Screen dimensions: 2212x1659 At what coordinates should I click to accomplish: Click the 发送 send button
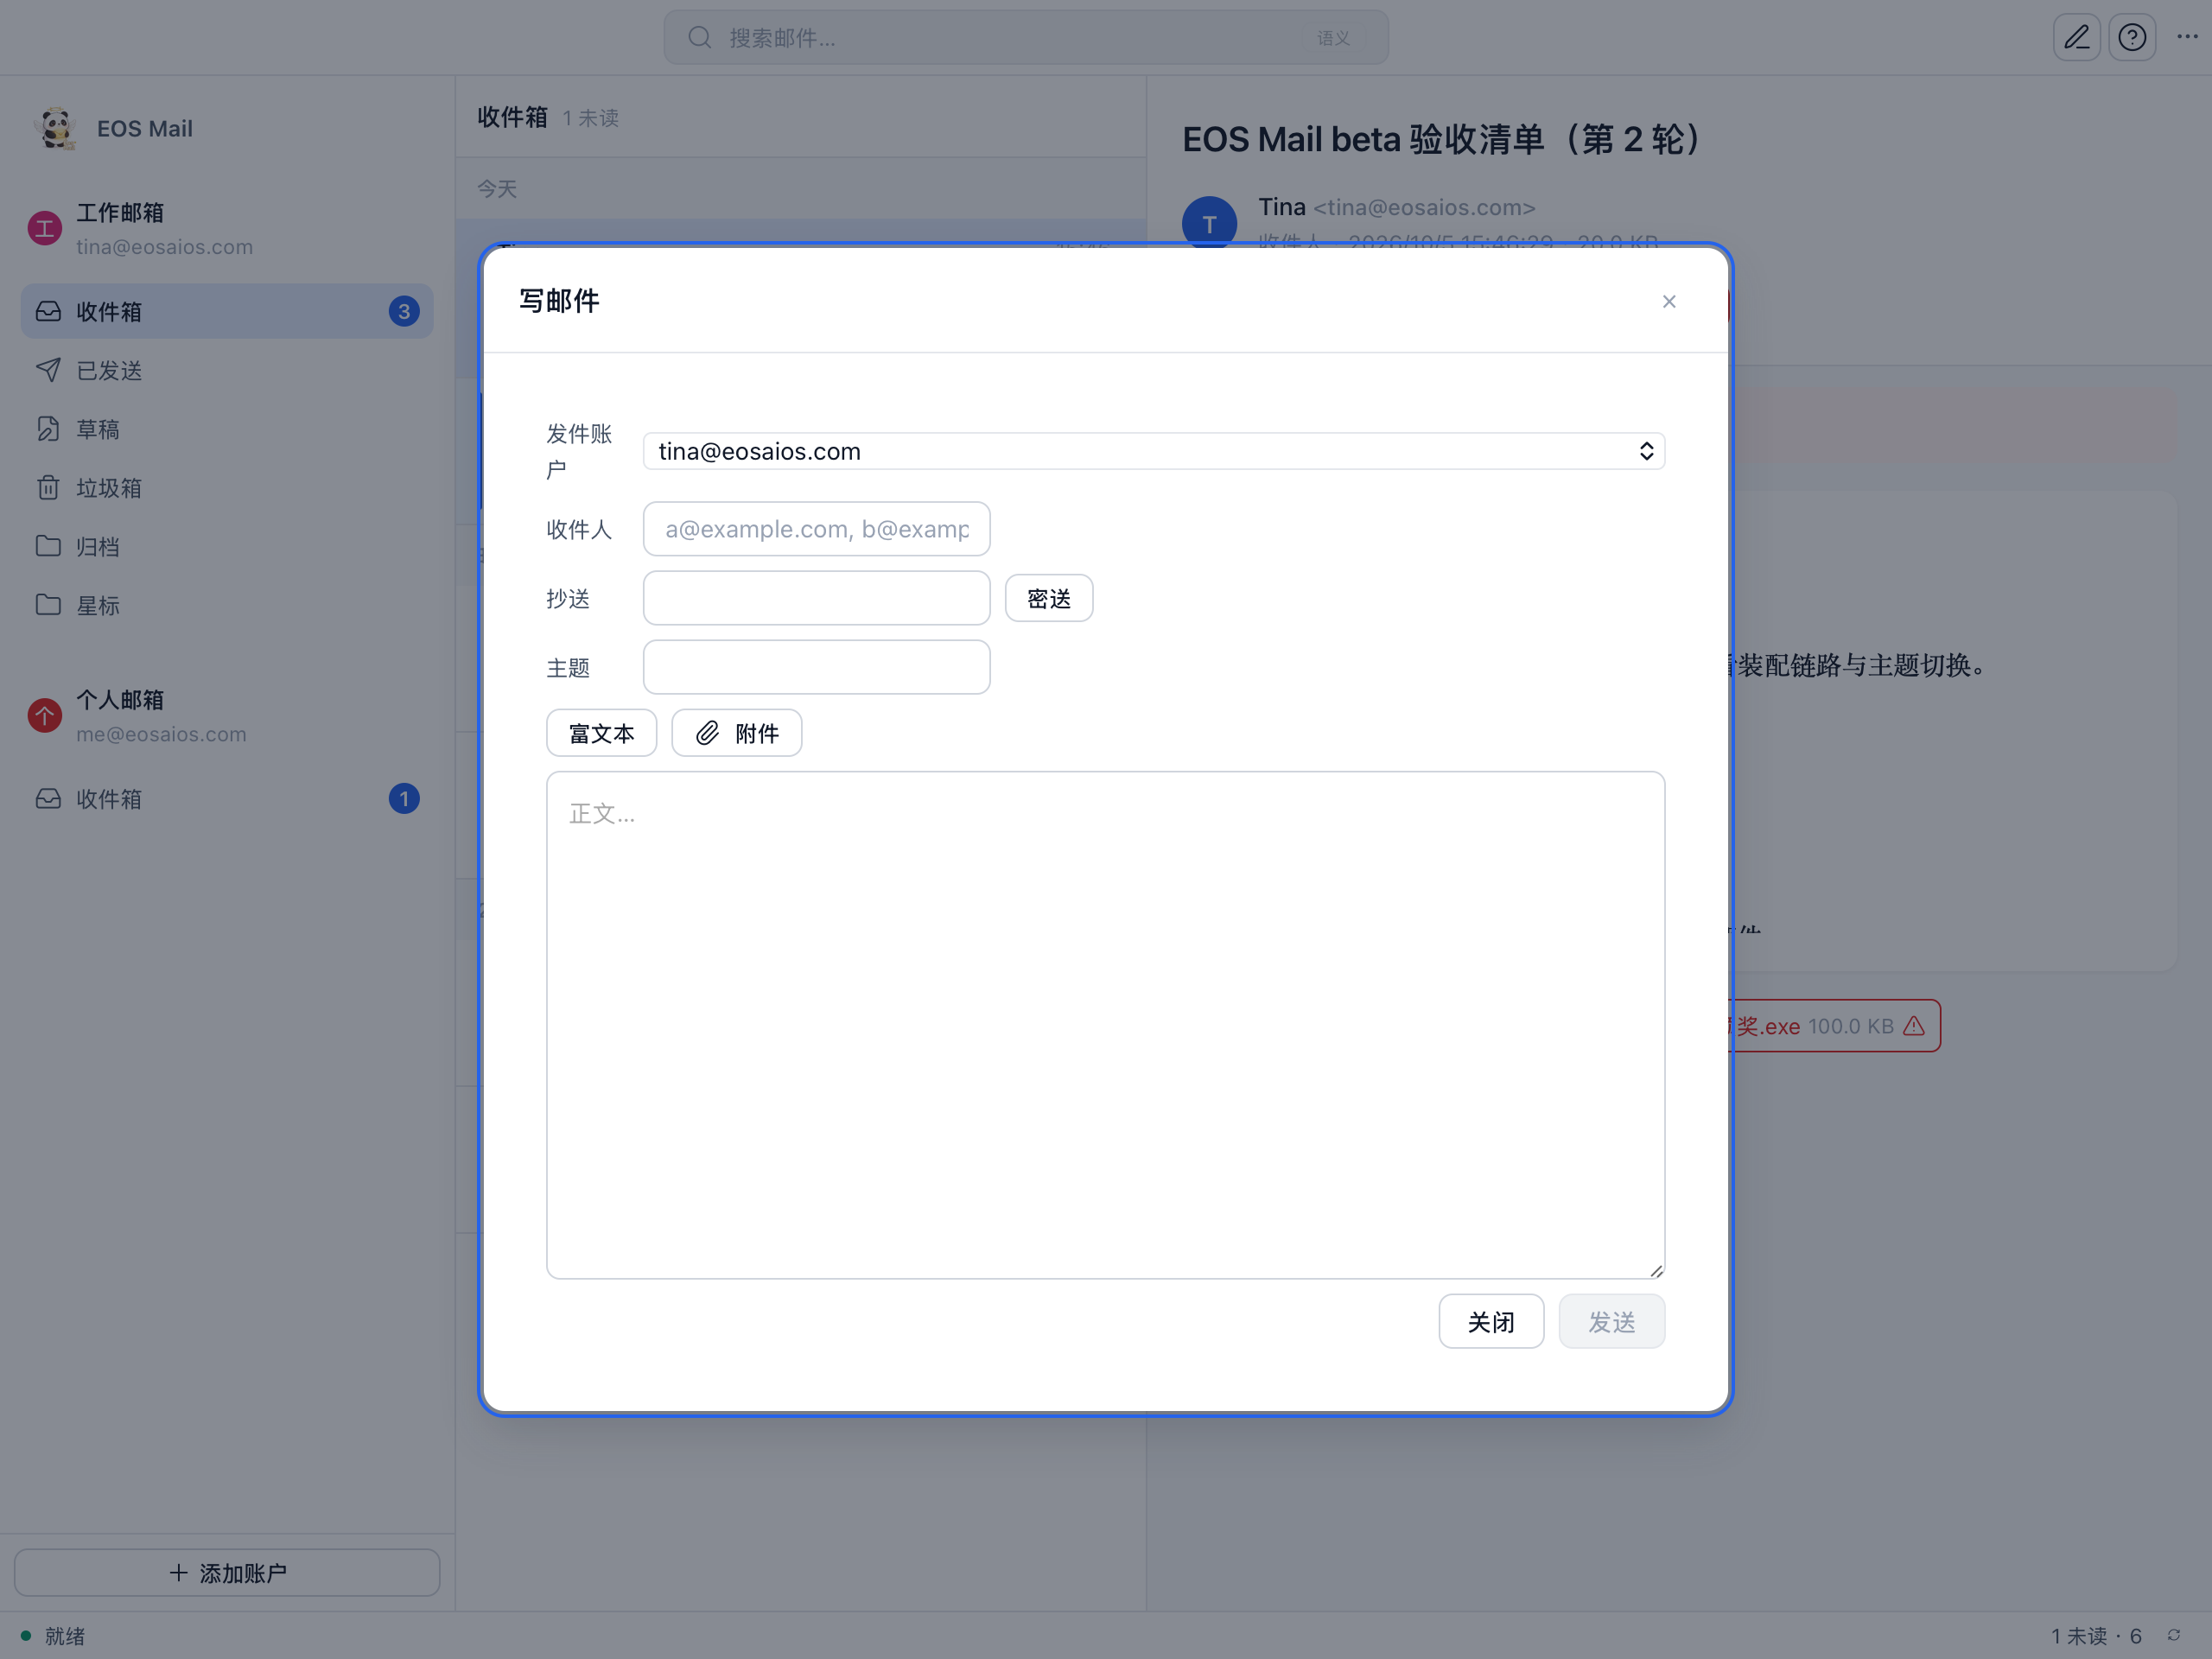pyautogui.click(x=1611, y=1322)
